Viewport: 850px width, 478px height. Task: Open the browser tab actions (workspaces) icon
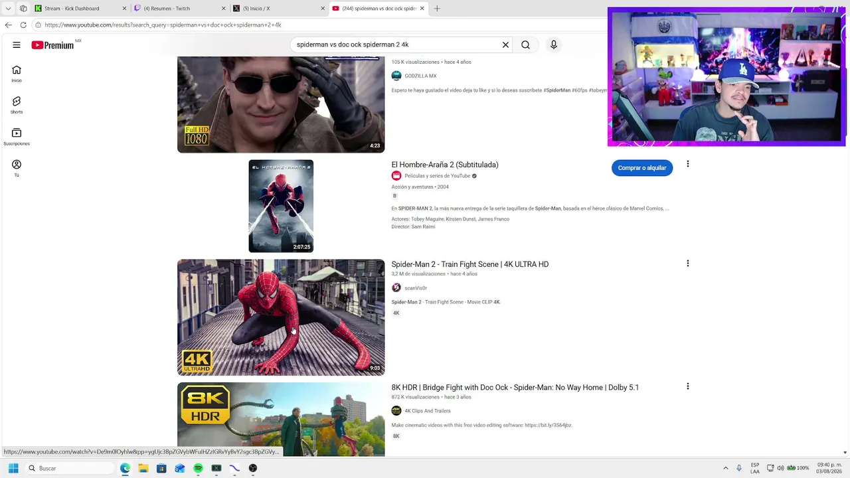[x=23, y=9]
